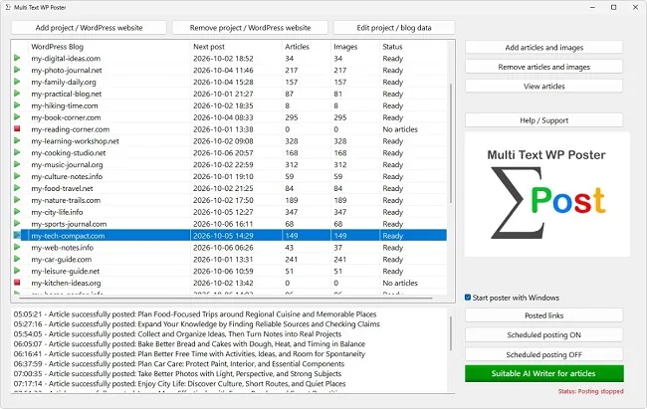Click the green play icon beside my-digital-ideas.com
647x409 pixels.
(x=17, y=58)
